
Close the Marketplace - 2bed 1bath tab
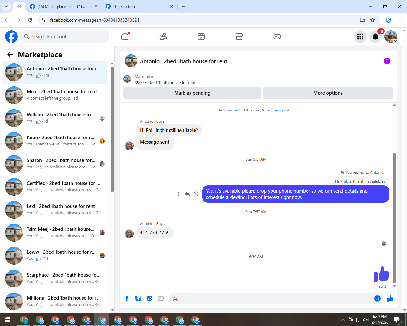(96, 6)
